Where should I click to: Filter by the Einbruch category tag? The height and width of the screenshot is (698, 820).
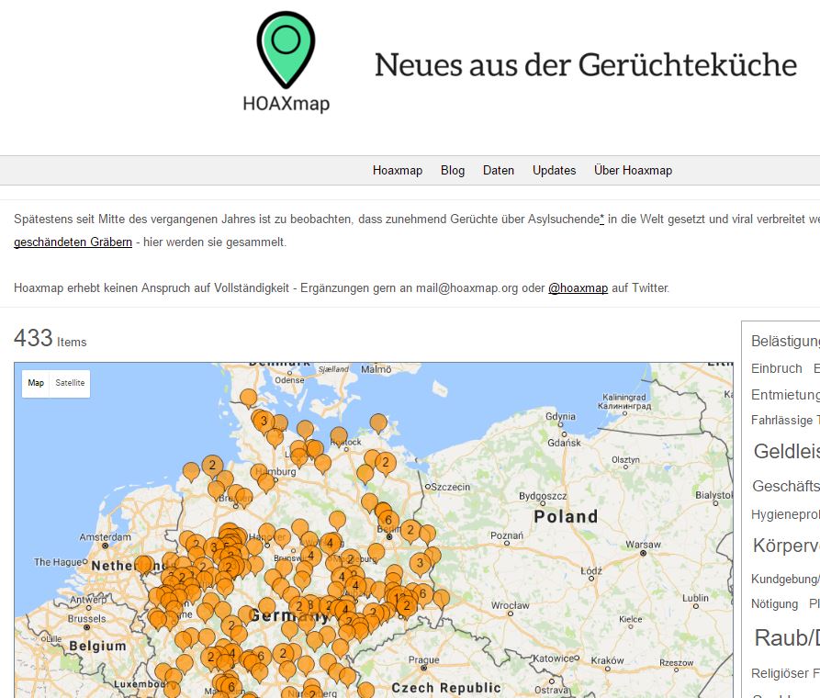click(776, 368)
